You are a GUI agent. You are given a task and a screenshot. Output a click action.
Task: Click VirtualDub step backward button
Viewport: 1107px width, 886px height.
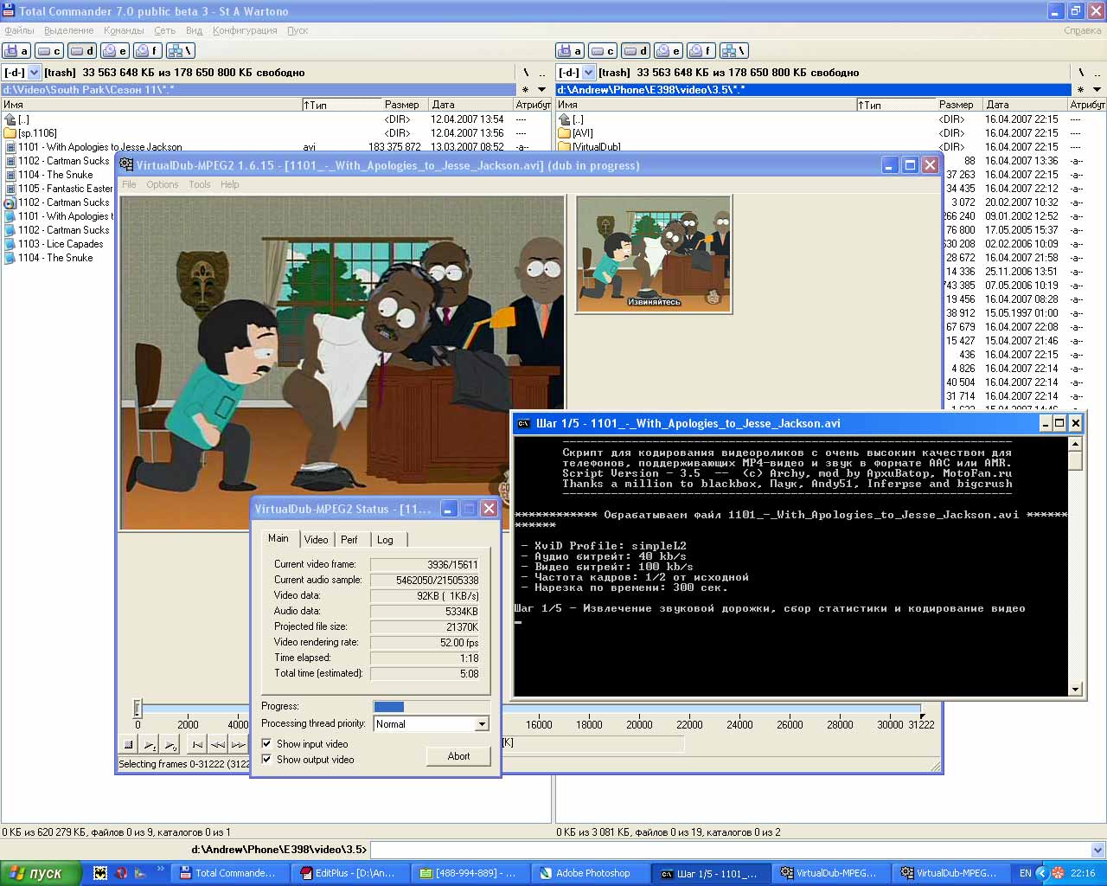click(x=218, y=744)
